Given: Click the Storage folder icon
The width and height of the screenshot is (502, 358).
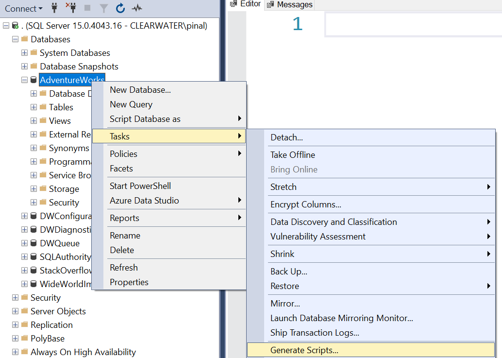Looking at the screenshot, I should (x=43, y=188).
